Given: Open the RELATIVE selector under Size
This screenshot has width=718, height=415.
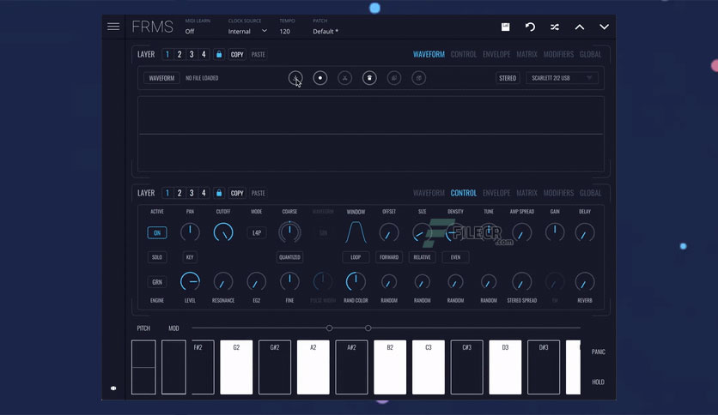Looking at the screenshot, I should click(x=422, y=257).
